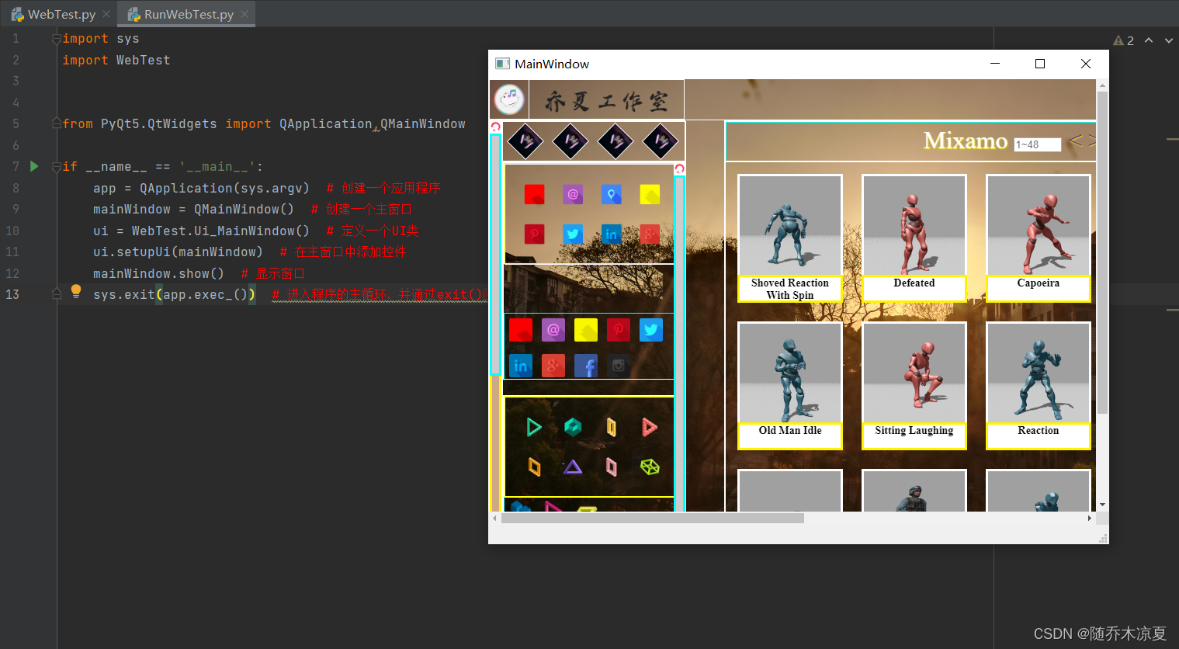Click the blue map pin icon

point(612,194)
